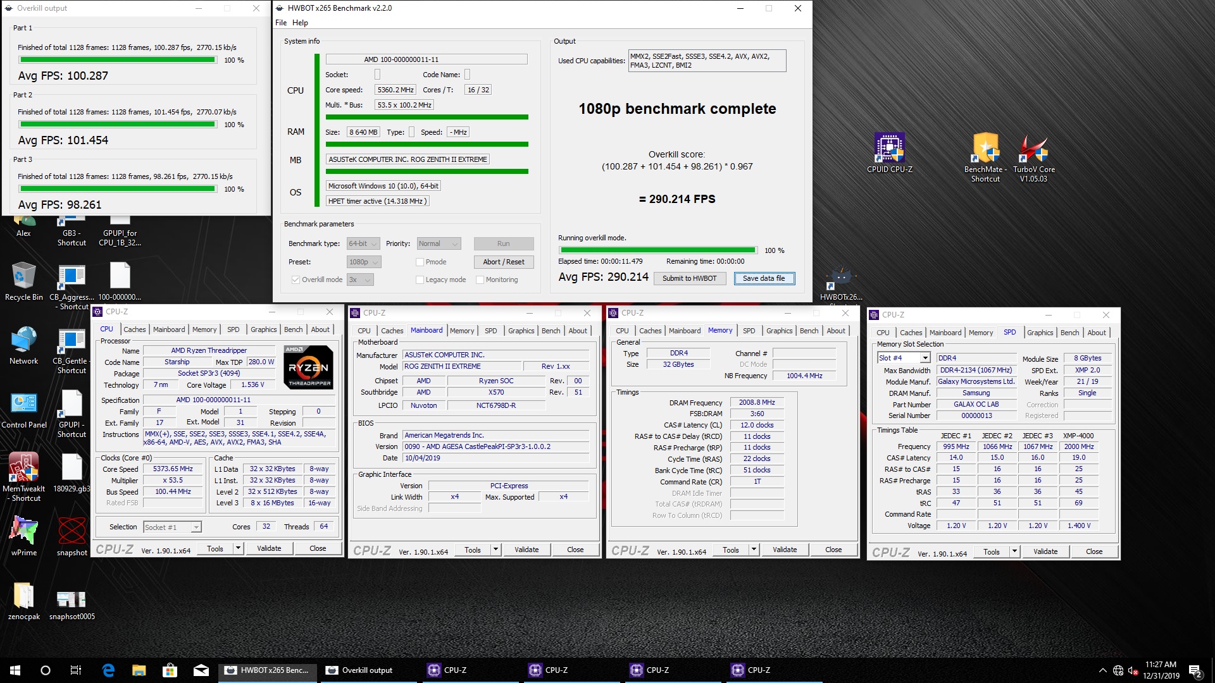The height and width of the screenshot is (683, 1215).
Task: Open Microsoft Store from taskbar
Action: coord(170,670)
